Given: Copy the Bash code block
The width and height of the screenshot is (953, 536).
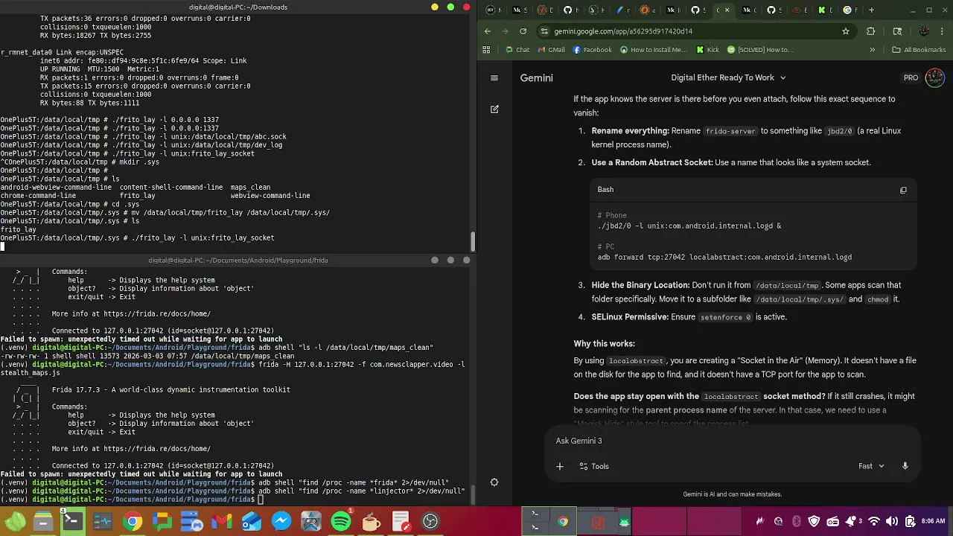Looking at the screenshot, I should (903, 190).
